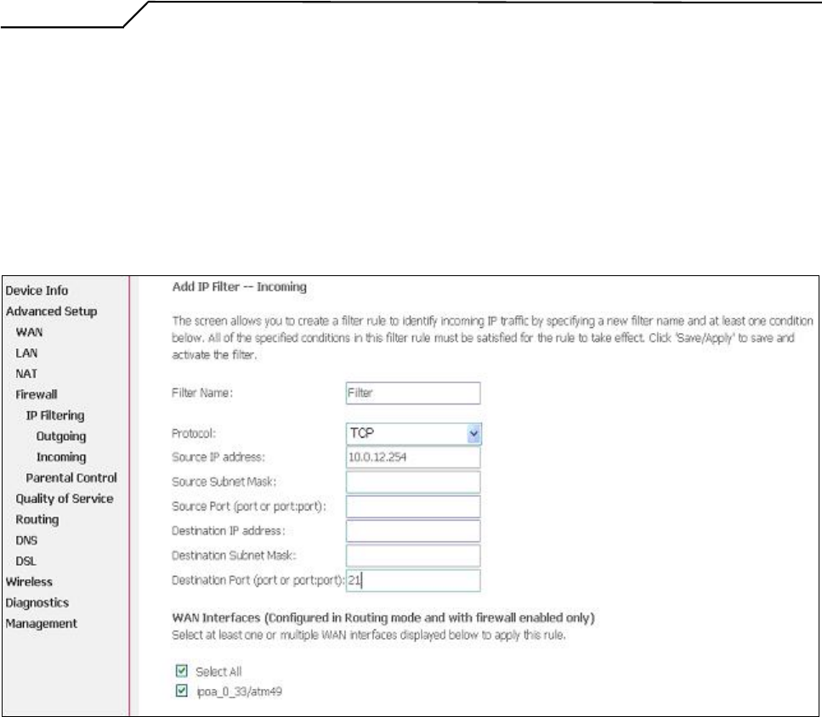Click the Destination Subnet Mask field
This screenshot has height=717, width=822.
pyautogui.click(x=413, y=556)
